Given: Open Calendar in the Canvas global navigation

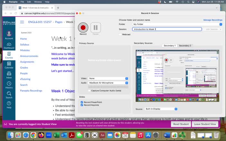Looking at the screenshot, I should 9,65.
